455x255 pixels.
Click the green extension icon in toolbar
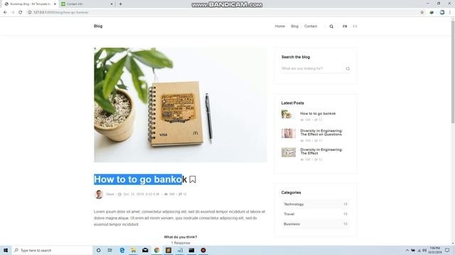[432, 13]
